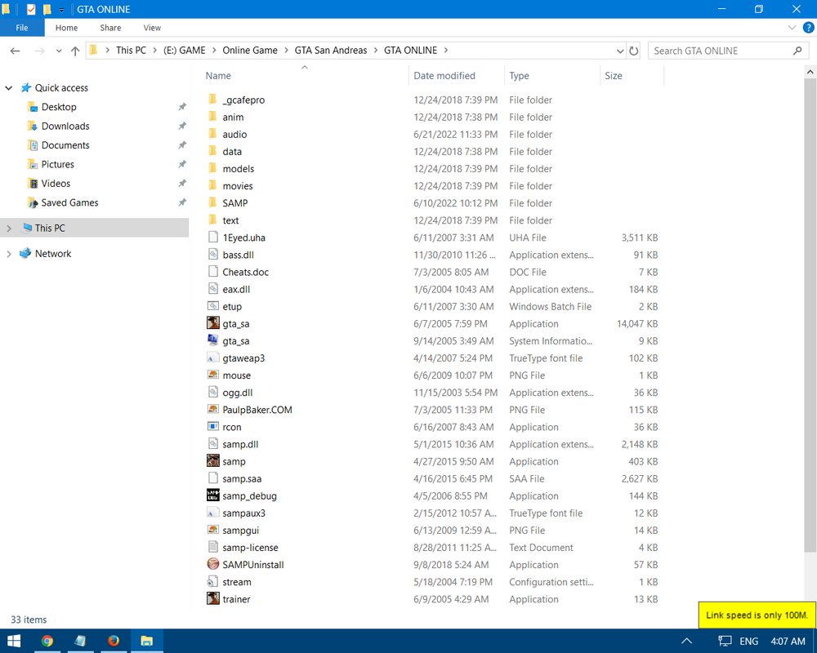This screenshot has width=817, height=653.
Task: Click the SAMP folder icon
Action: click(x=212, y=203)
